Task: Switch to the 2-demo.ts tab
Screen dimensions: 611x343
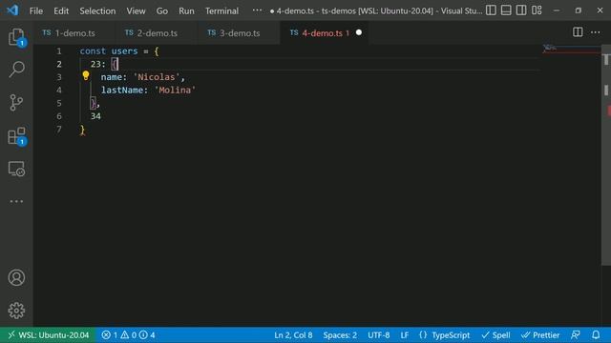Action: 157,33
